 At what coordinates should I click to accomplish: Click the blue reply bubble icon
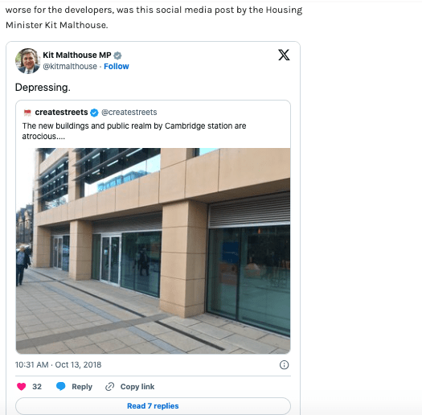(x=61, y=387)
